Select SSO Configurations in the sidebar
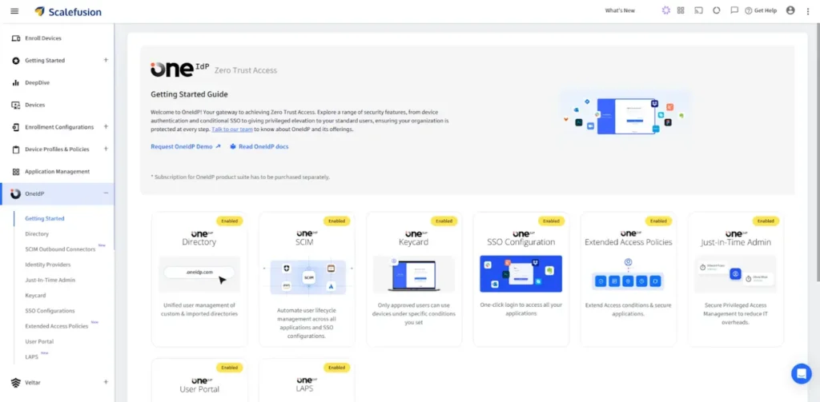Screen dimensions: 820x402 (x=50, y=311)
